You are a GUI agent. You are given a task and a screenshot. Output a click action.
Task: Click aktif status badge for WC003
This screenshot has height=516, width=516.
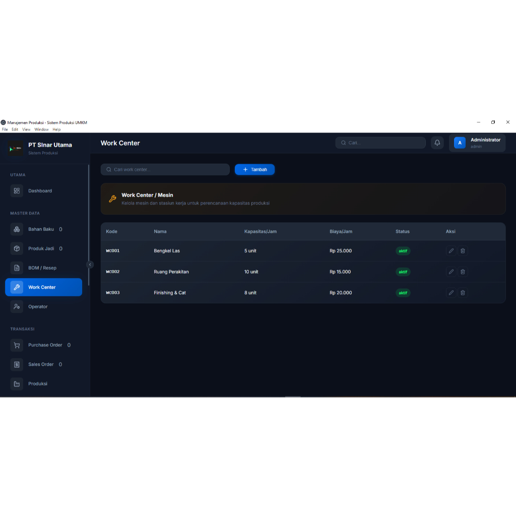pos(403,293)
